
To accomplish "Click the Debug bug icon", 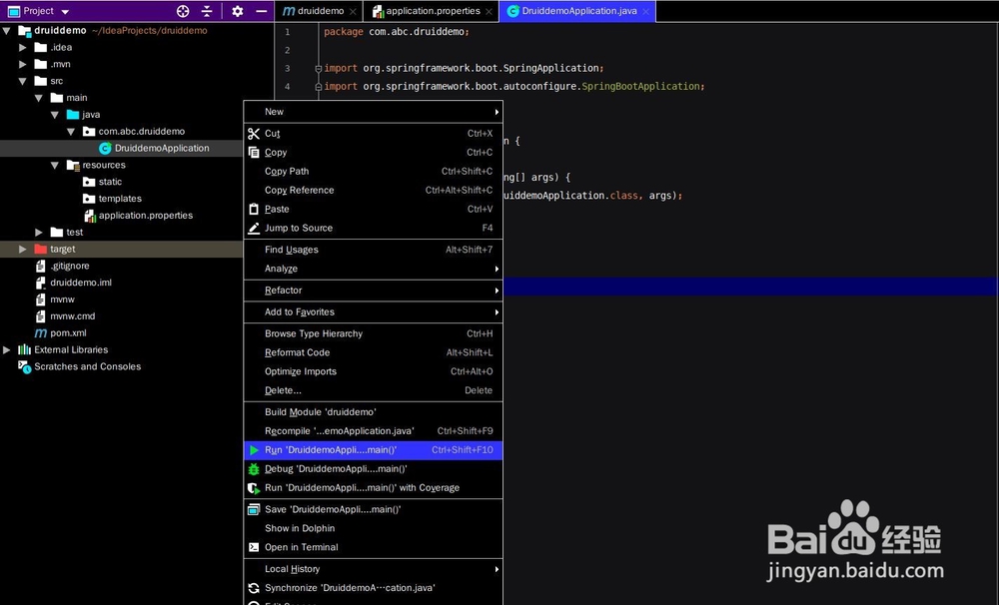I will pos(254,469).
